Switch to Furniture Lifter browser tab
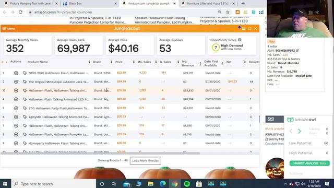Screen dimensions: 334x188 coord(208,4)
